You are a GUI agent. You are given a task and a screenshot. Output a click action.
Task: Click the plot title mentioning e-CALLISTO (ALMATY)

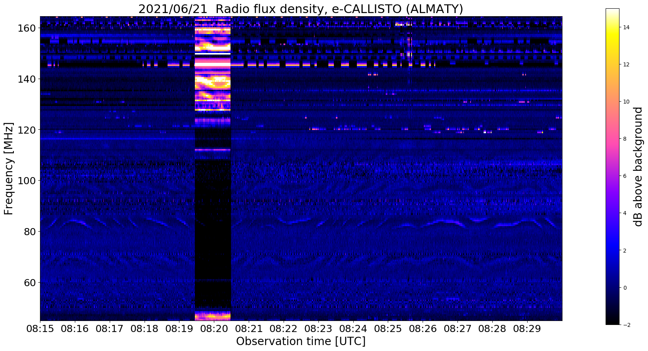coord(301,9)
